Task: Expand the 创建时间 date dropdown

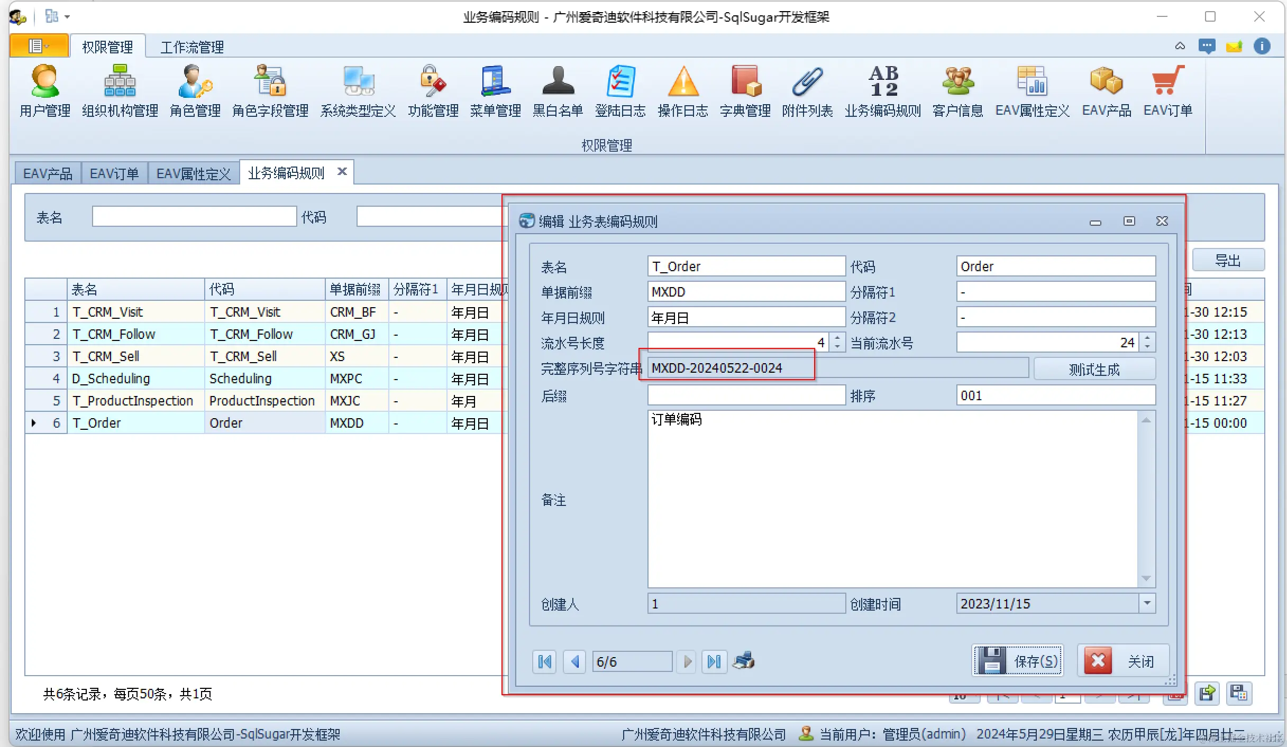Action: 1147,603
